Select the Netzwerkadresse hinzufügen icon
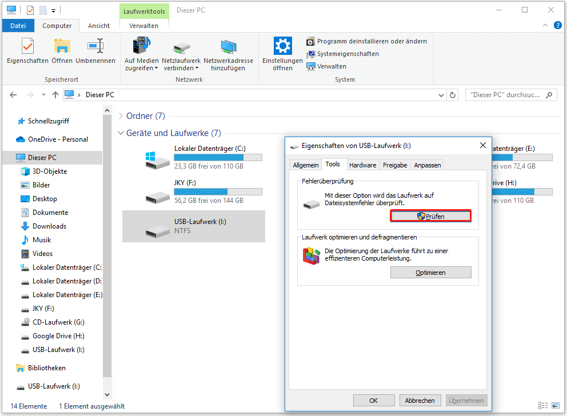 229,51
